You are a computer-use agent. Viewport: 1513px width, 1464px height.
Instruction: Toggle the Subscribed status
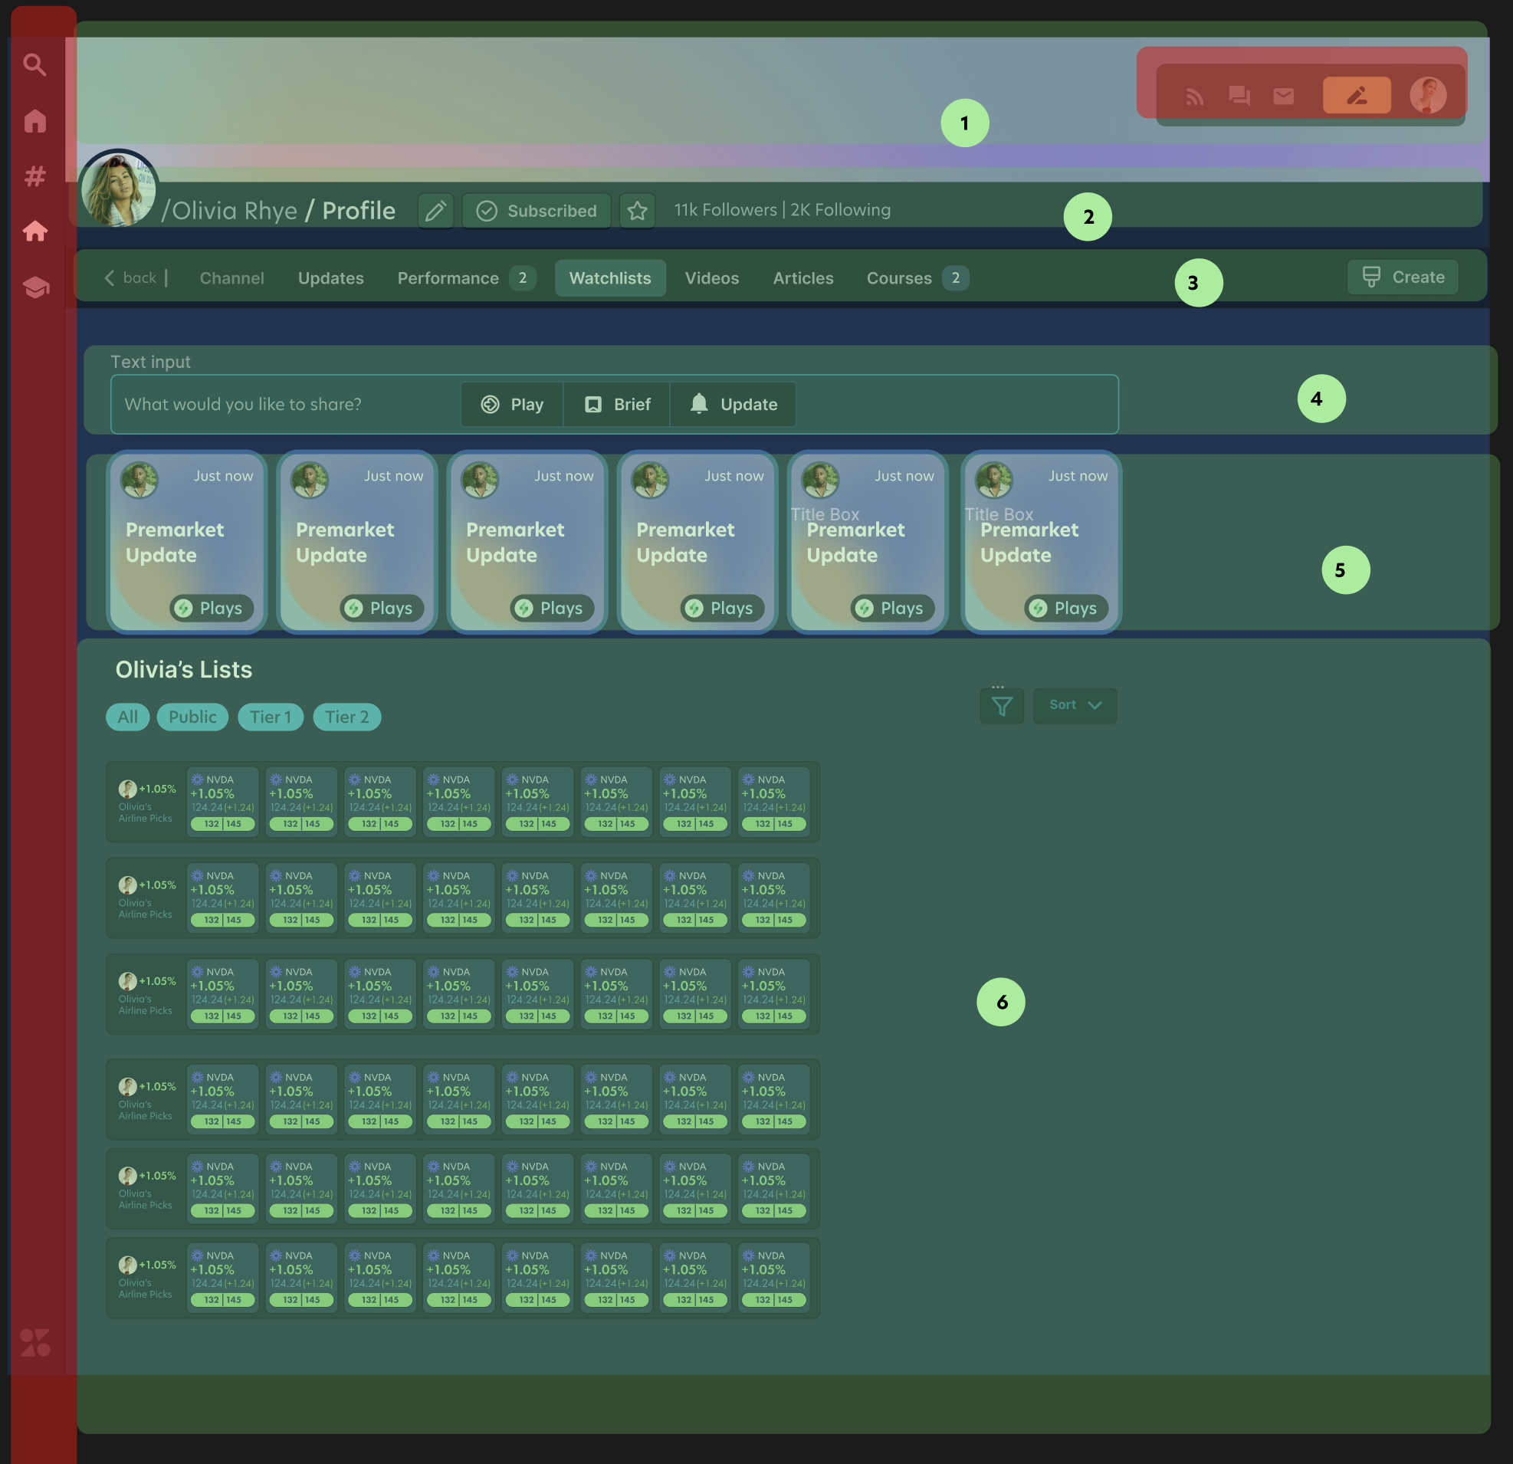[x=537, y=210]
